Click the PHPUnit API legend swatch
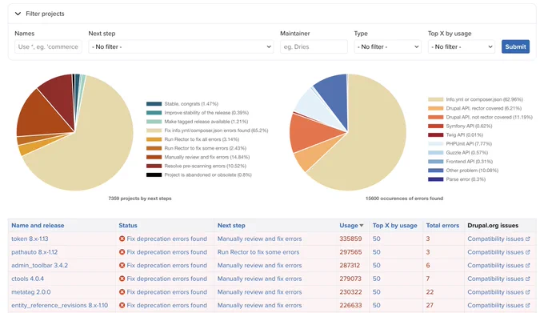 [x=436, y=143]
